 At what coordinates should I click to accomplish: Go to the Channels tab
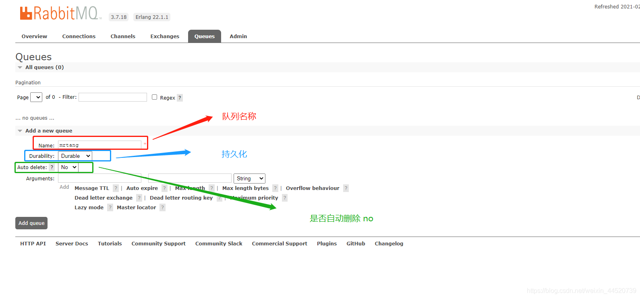coord(123,36)
